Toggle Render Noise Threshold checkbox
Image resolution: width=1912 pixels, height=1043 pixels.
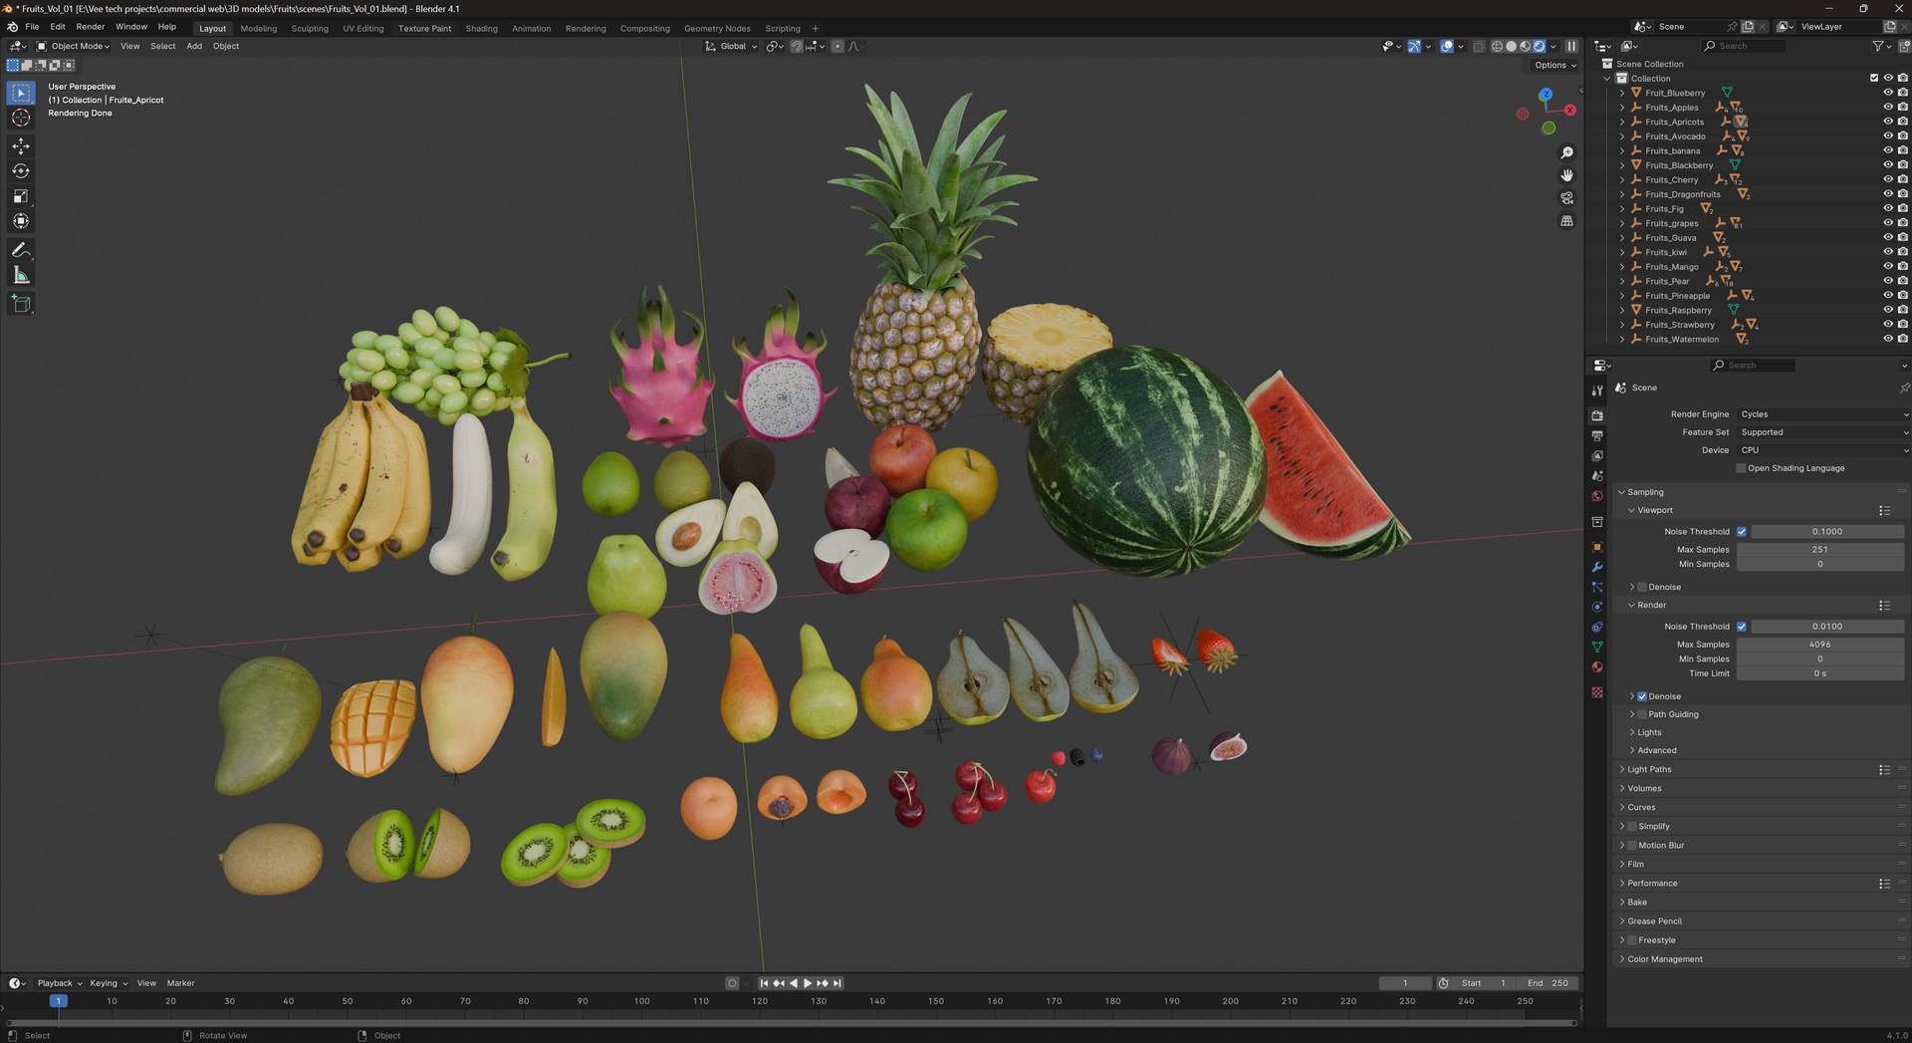click(1742, 627)
